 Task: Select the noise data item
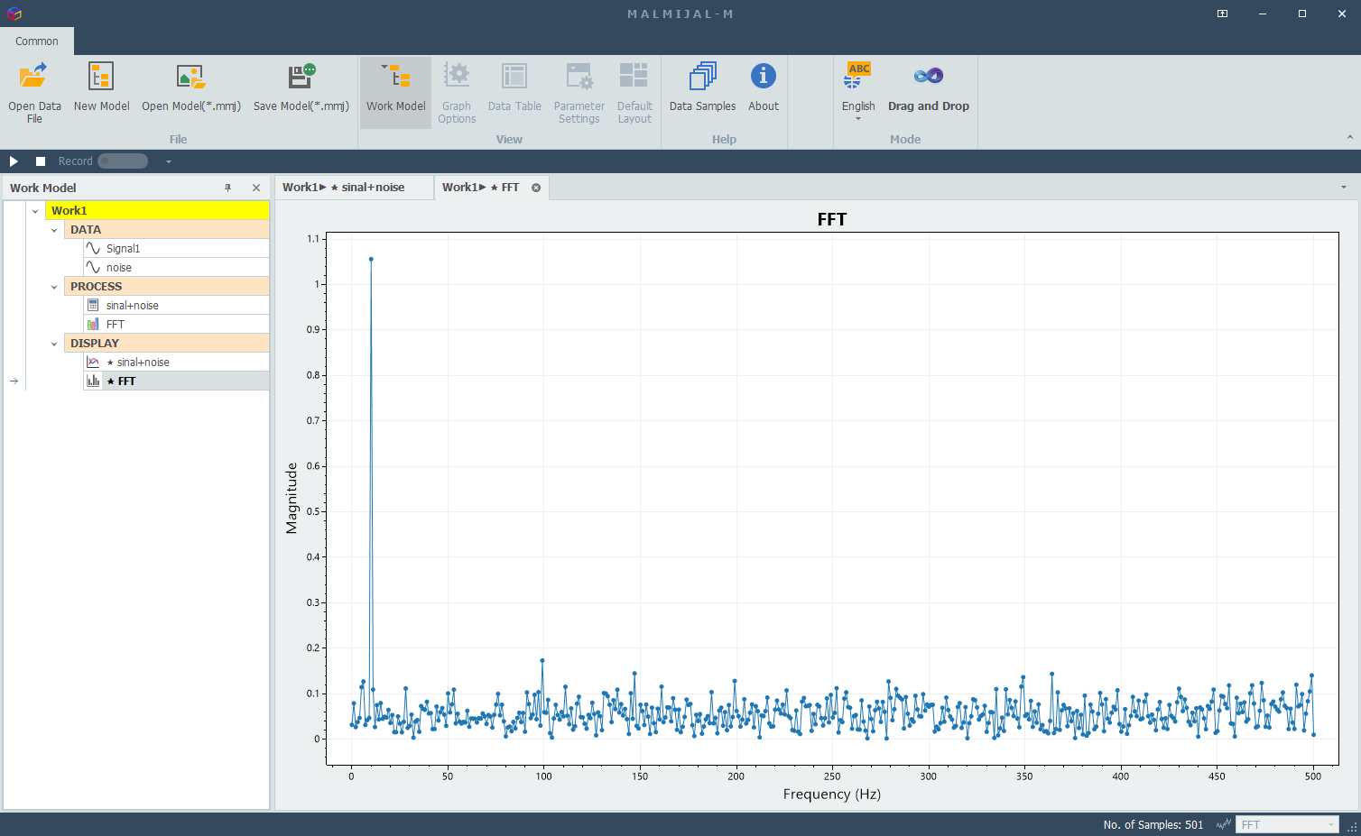pos(176,268)
